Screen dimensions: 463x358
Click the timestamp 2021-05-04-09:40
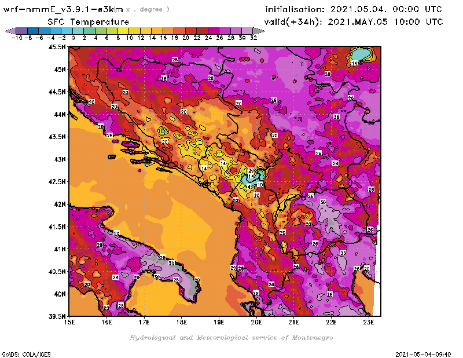point(423,355)
